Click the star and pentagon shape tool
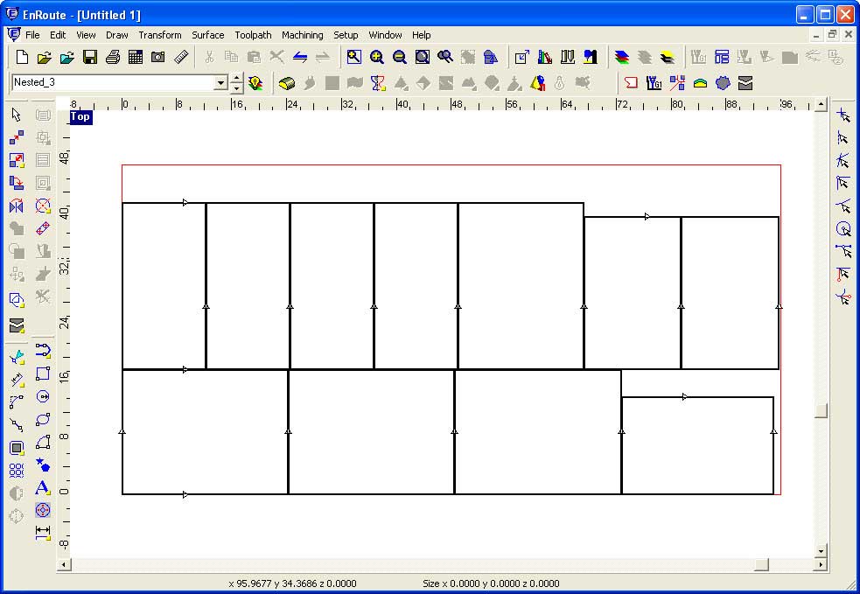Viewport: 860px width, 594px height. (x=42, y=465)
